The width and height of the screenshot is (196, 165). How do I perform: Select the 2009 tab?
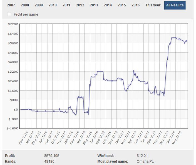coord(39,5)
